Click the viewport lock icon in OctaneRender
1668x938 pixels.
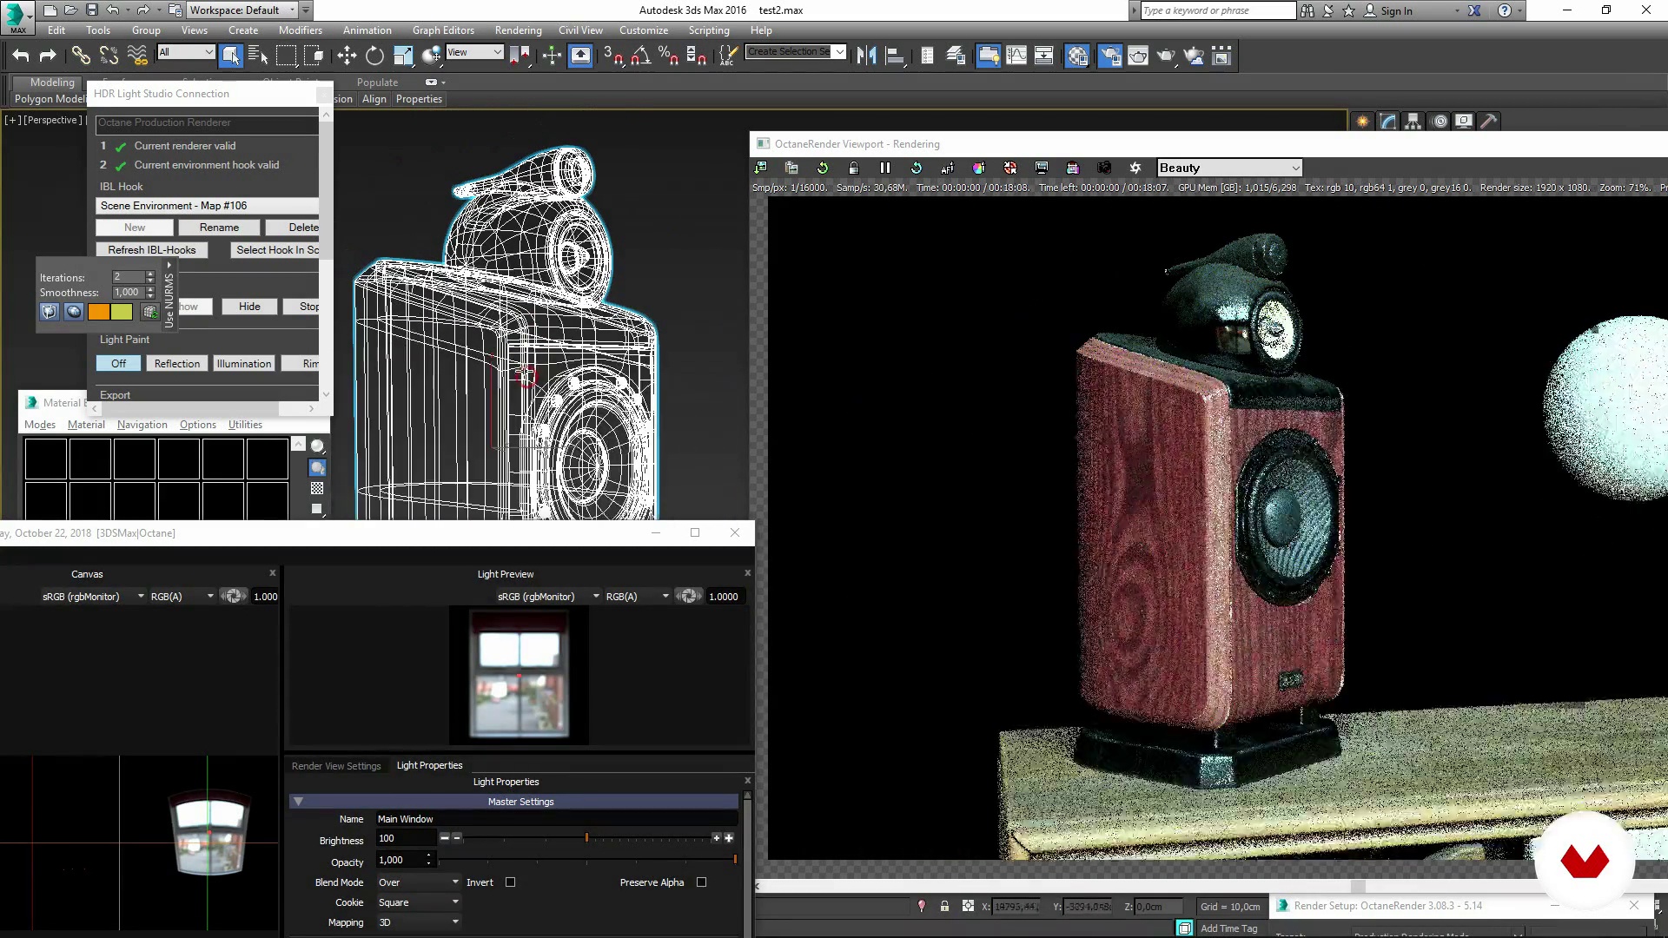point(853,168)
